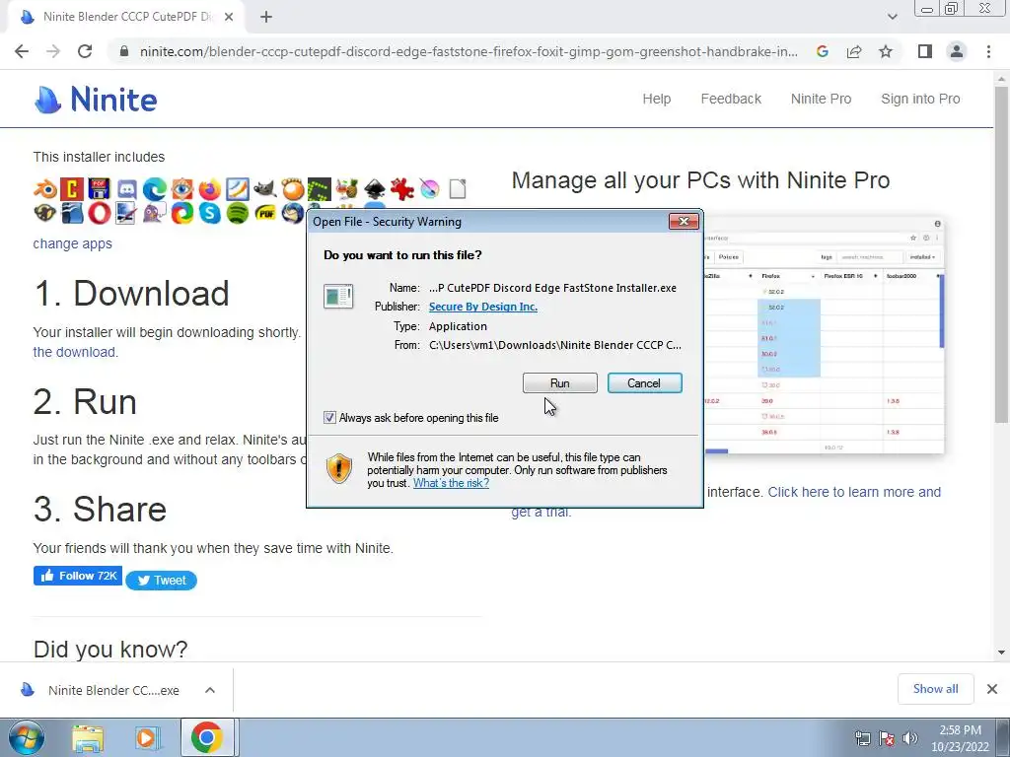Click the change apps link

[73, 244]
